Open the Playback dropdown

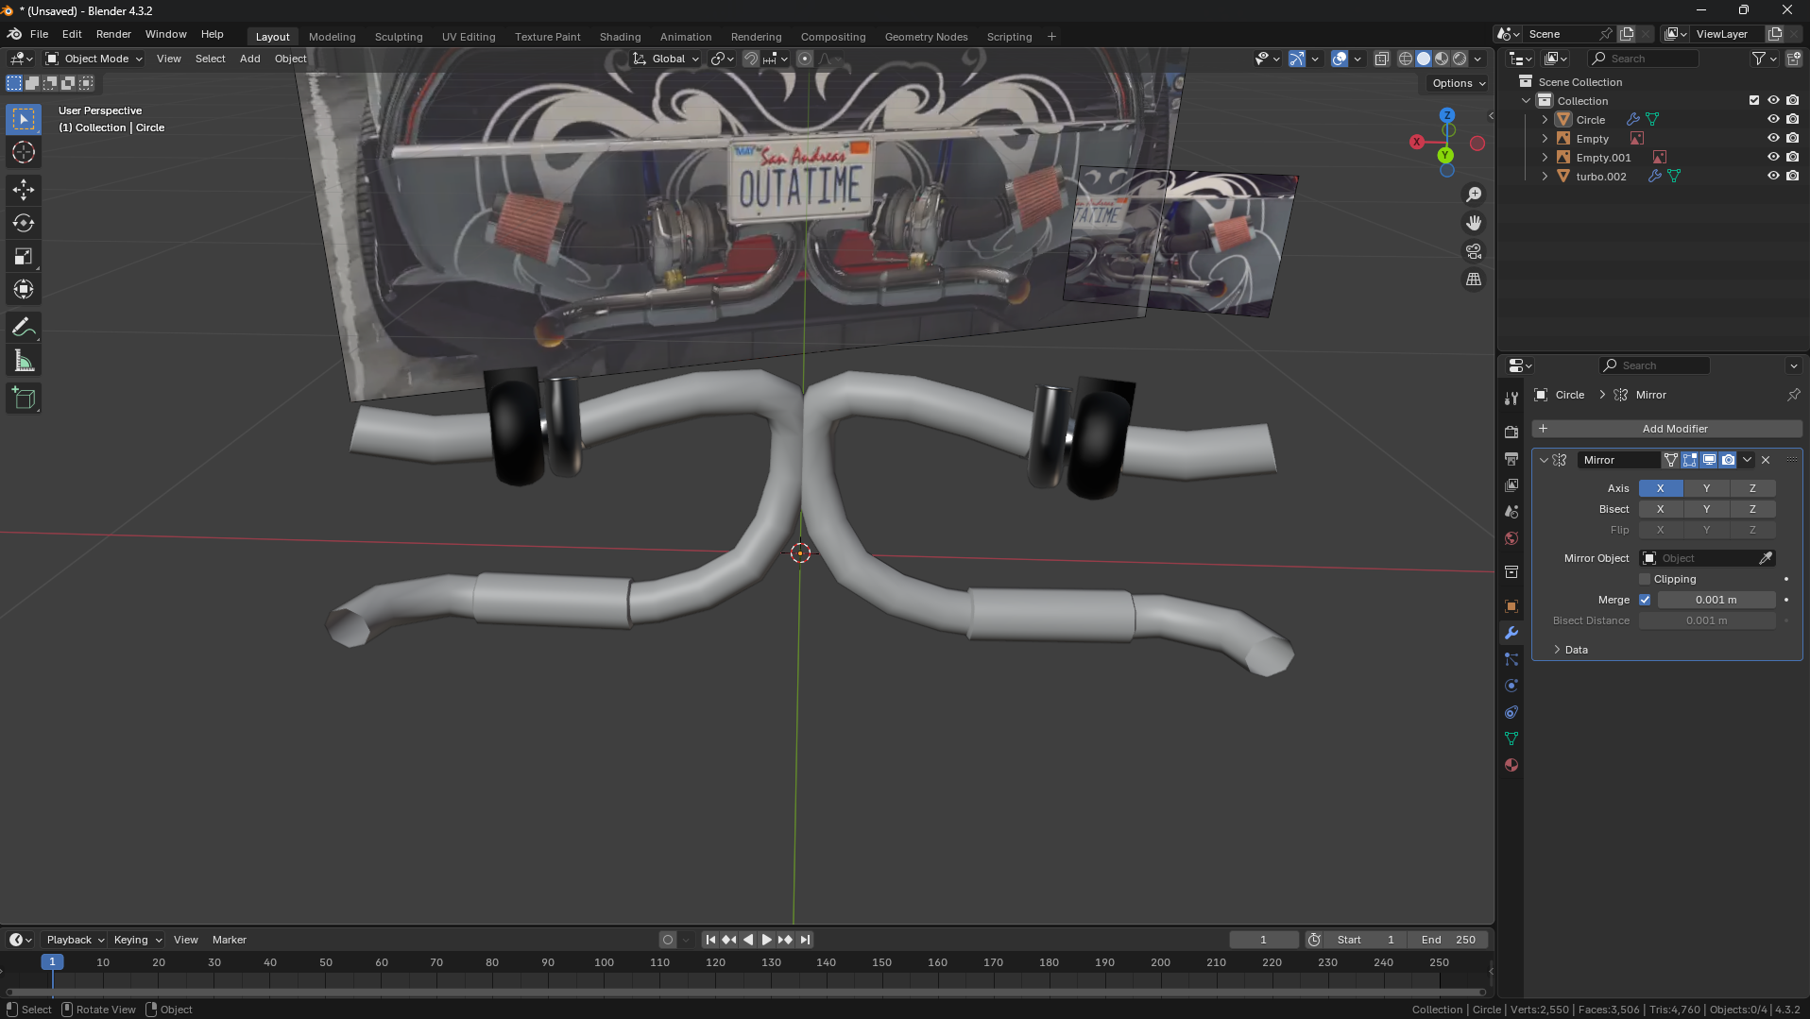pyautogui.click(x=75, y=940)
